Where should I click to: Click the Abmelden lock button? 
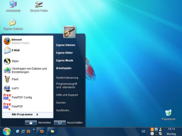click(x=31, y=123)
